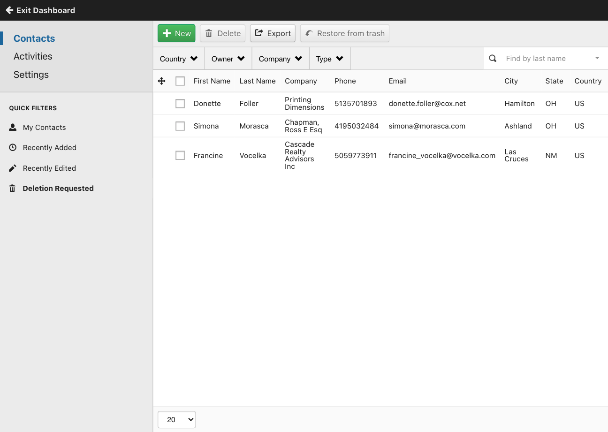Focus the Find by last name field
Viewport: 608px width, 432px height.
pos(547,59)
